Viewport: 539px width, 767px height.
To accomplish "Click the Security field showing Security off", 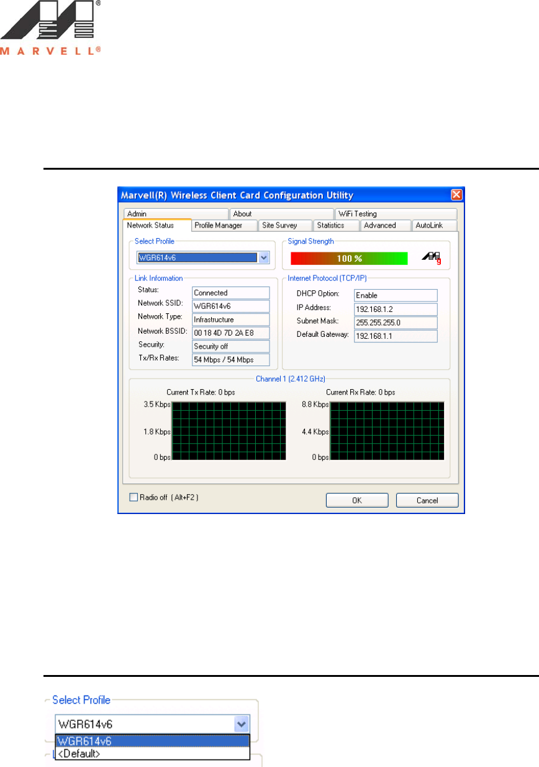I will (x=231, y=346).
